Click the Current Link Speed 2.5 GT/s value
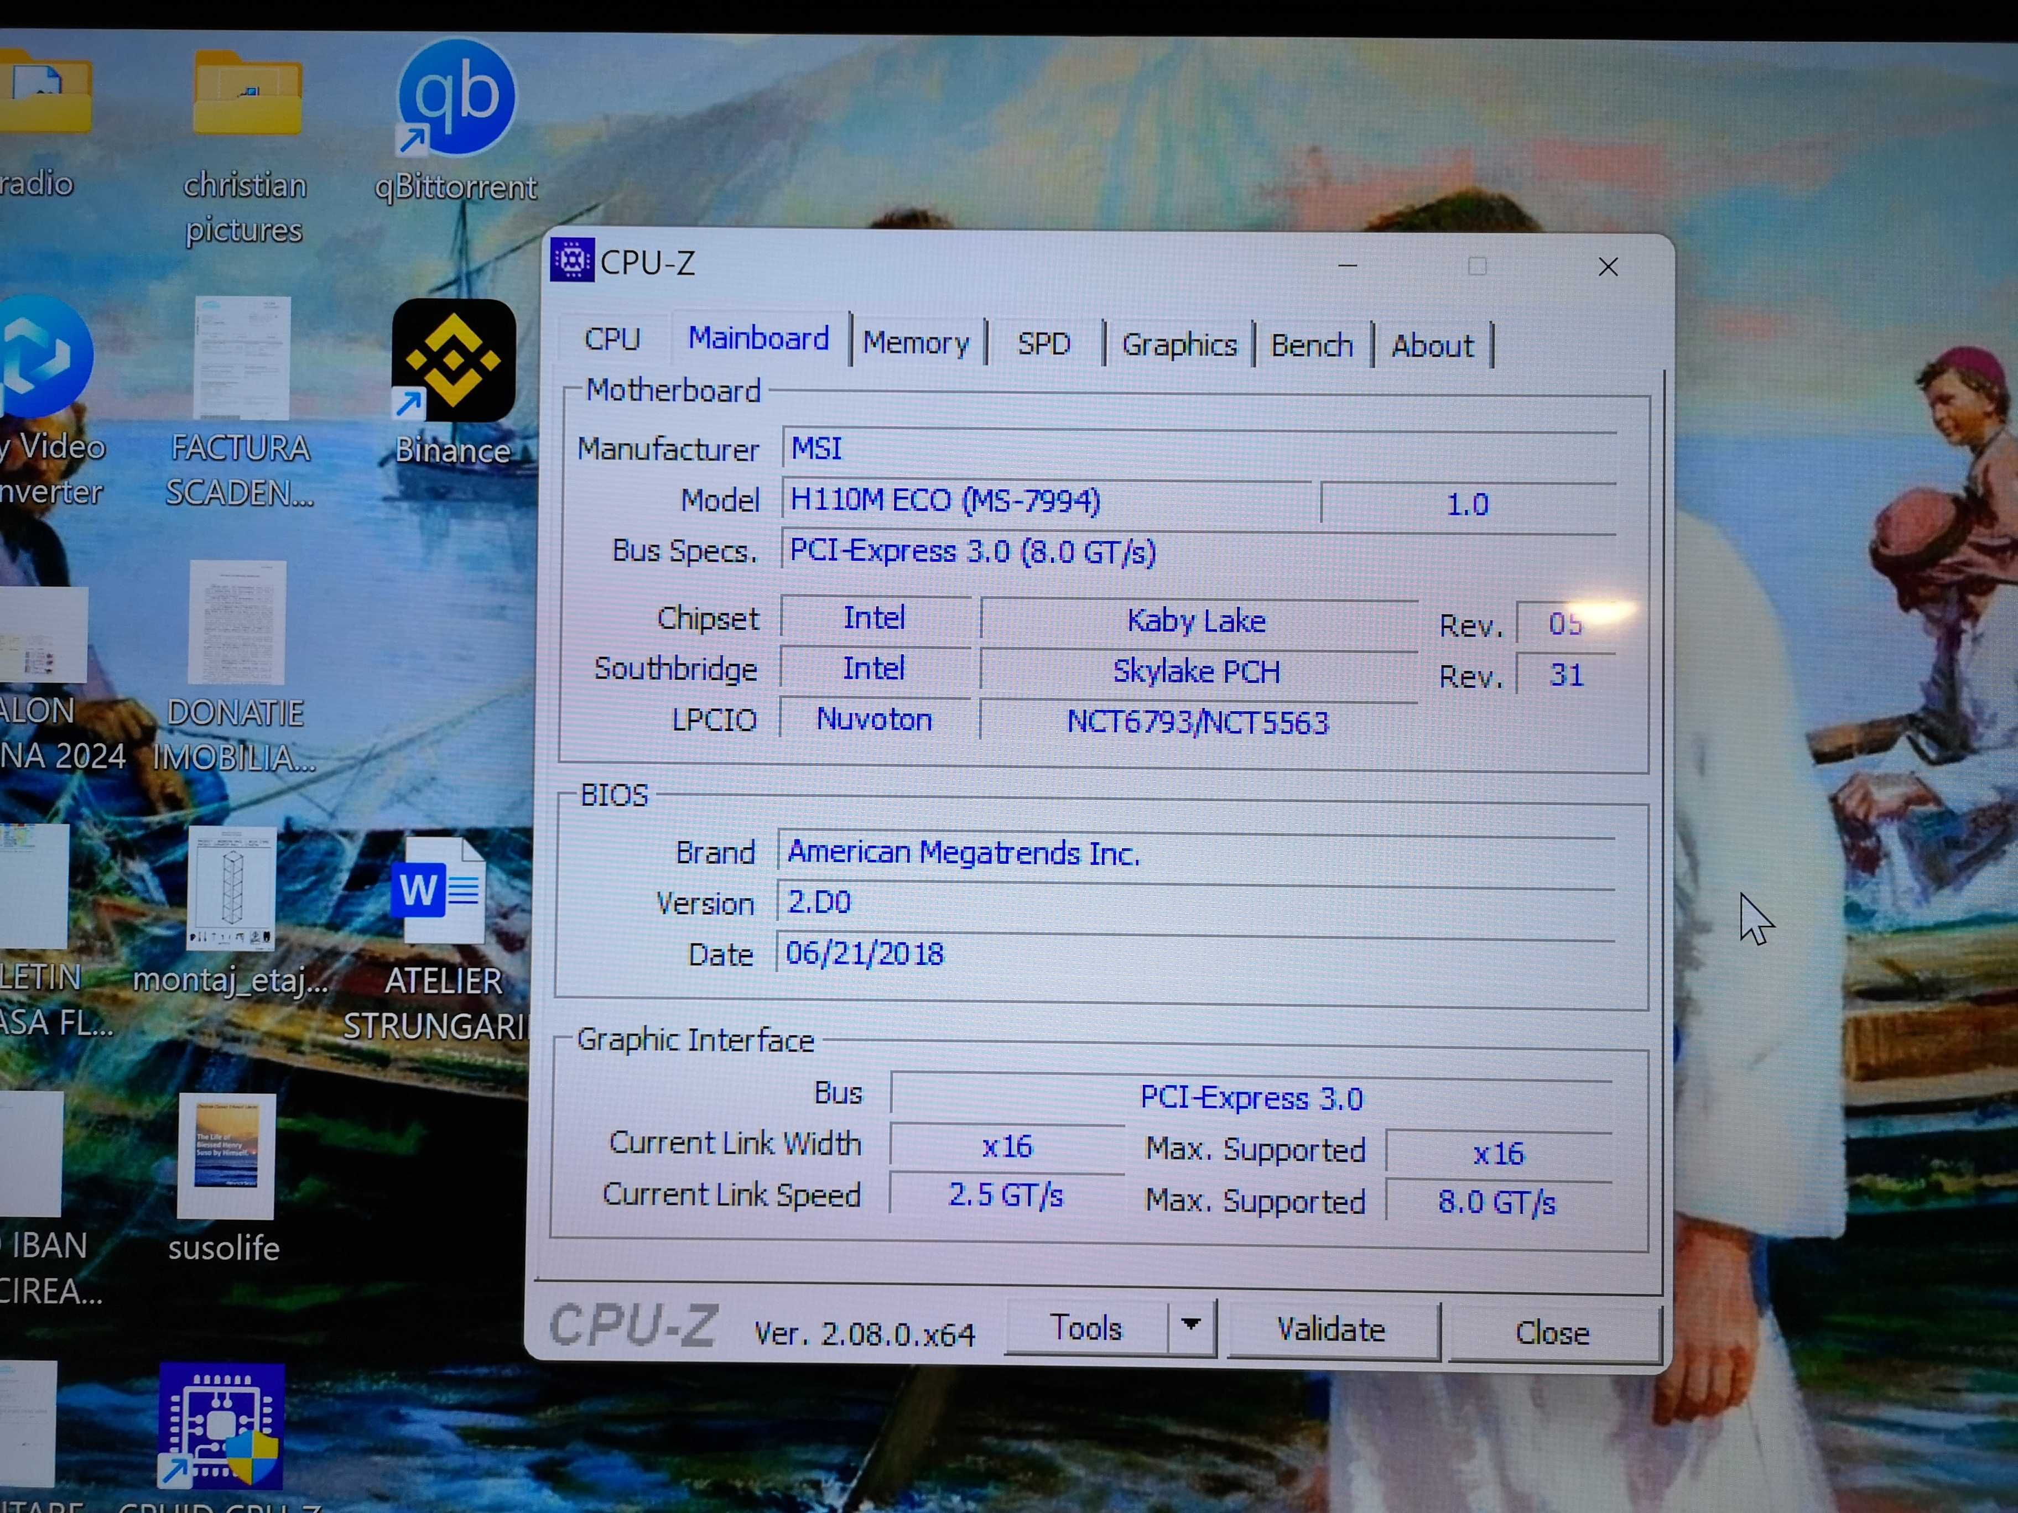 (1006, 1194)
